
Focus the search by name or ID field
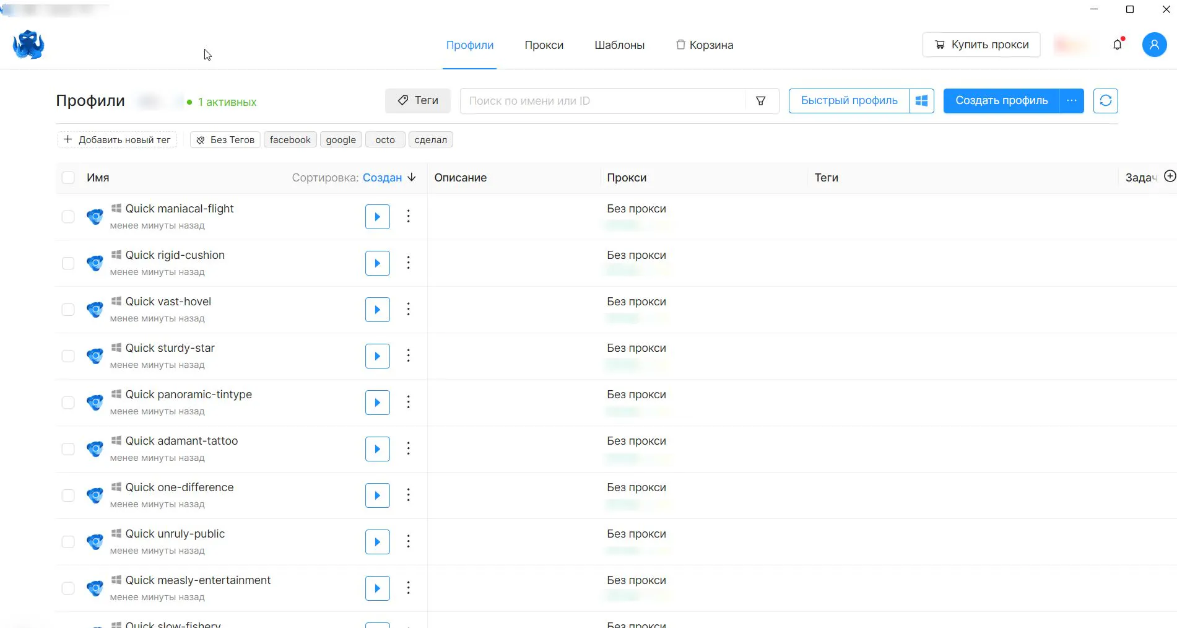[602, 101]
